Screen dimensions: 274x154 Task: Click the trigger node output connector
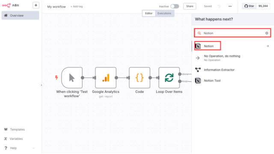(x=83, y=78)
